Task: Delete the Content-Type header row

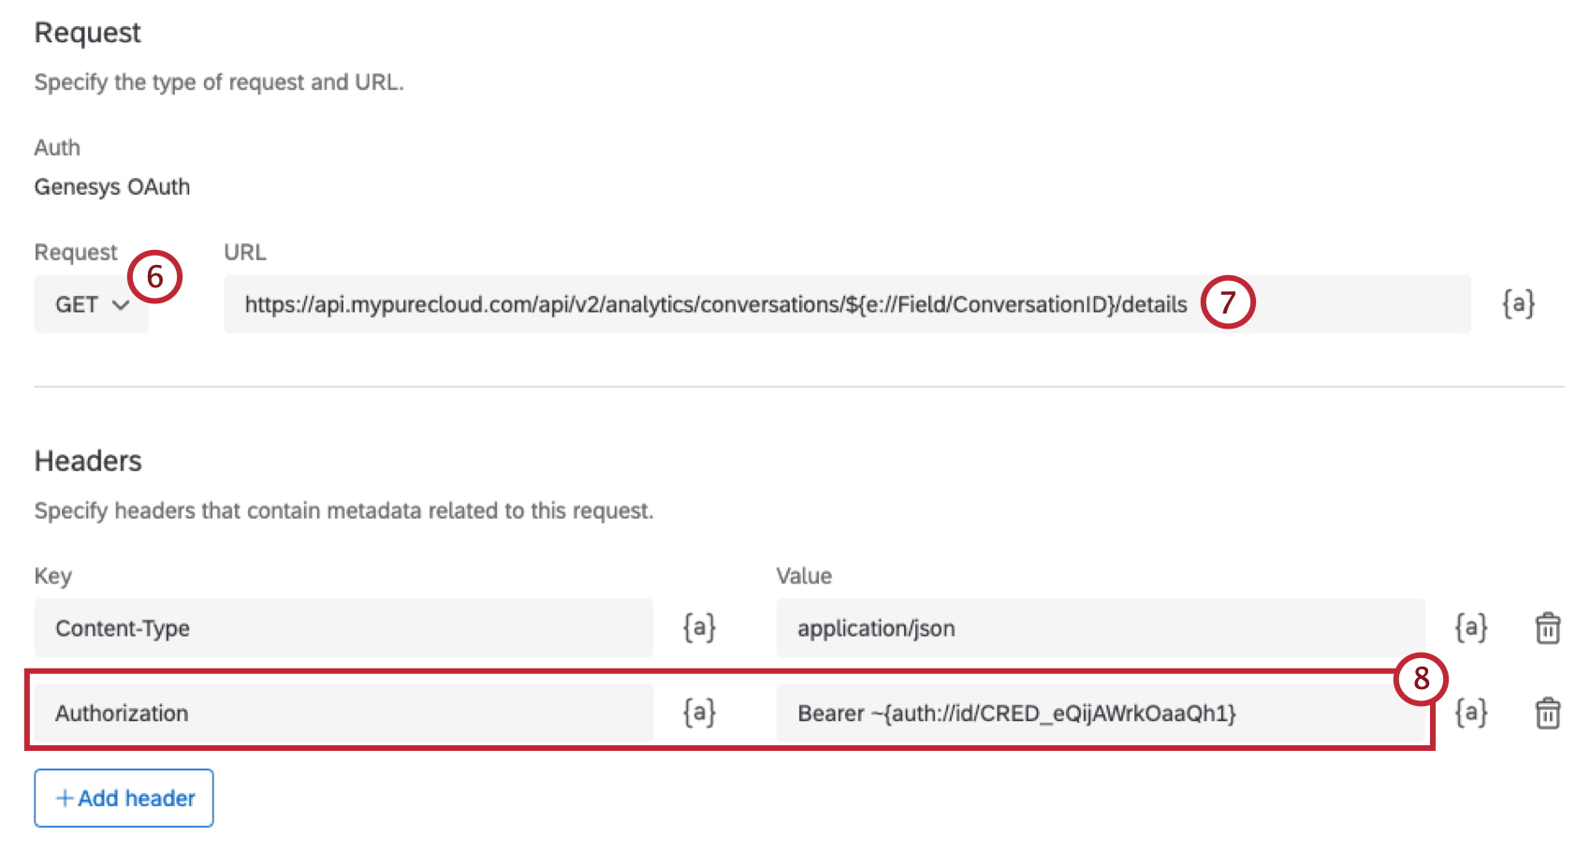Action: 1547,628
